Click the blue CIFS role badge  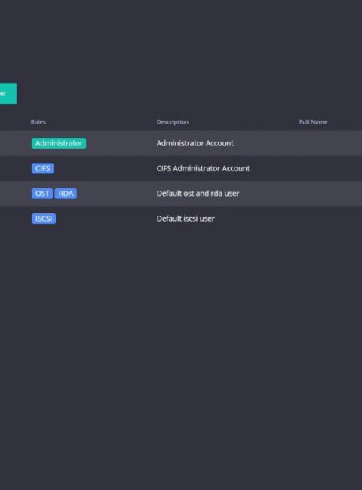[x=42, y=168]
